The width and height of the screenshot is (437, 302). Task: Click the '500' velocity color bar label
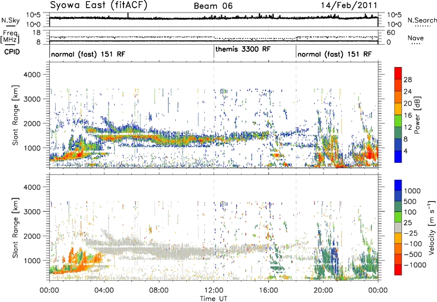[x=410, y=201]
